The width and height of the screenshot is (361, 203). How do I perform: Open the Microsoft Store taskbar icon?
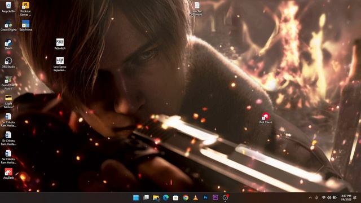coord(175,198)
